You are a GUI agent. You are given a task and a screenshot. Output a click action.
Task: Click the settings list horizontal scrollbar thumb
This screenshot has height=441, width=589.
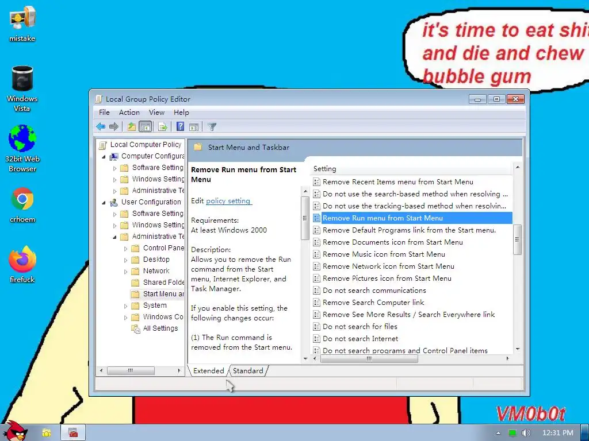tap(369, 358)
